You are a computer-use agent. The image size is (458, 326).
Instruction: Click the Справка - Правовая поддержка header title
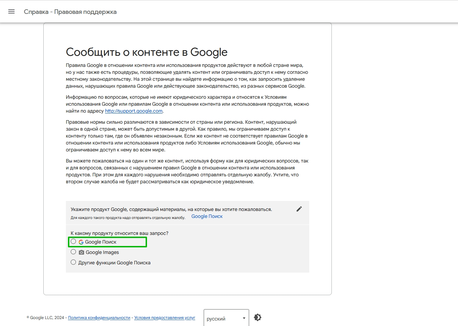[70, 12]
